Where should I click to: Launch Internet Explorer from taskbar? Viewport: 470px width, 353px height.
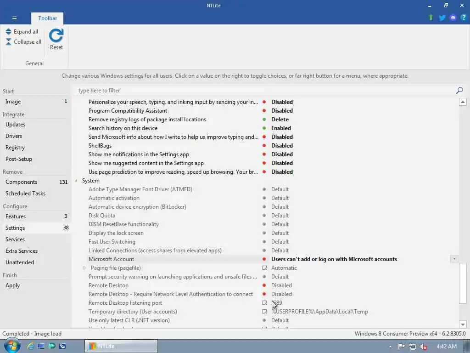coord(30,346)
